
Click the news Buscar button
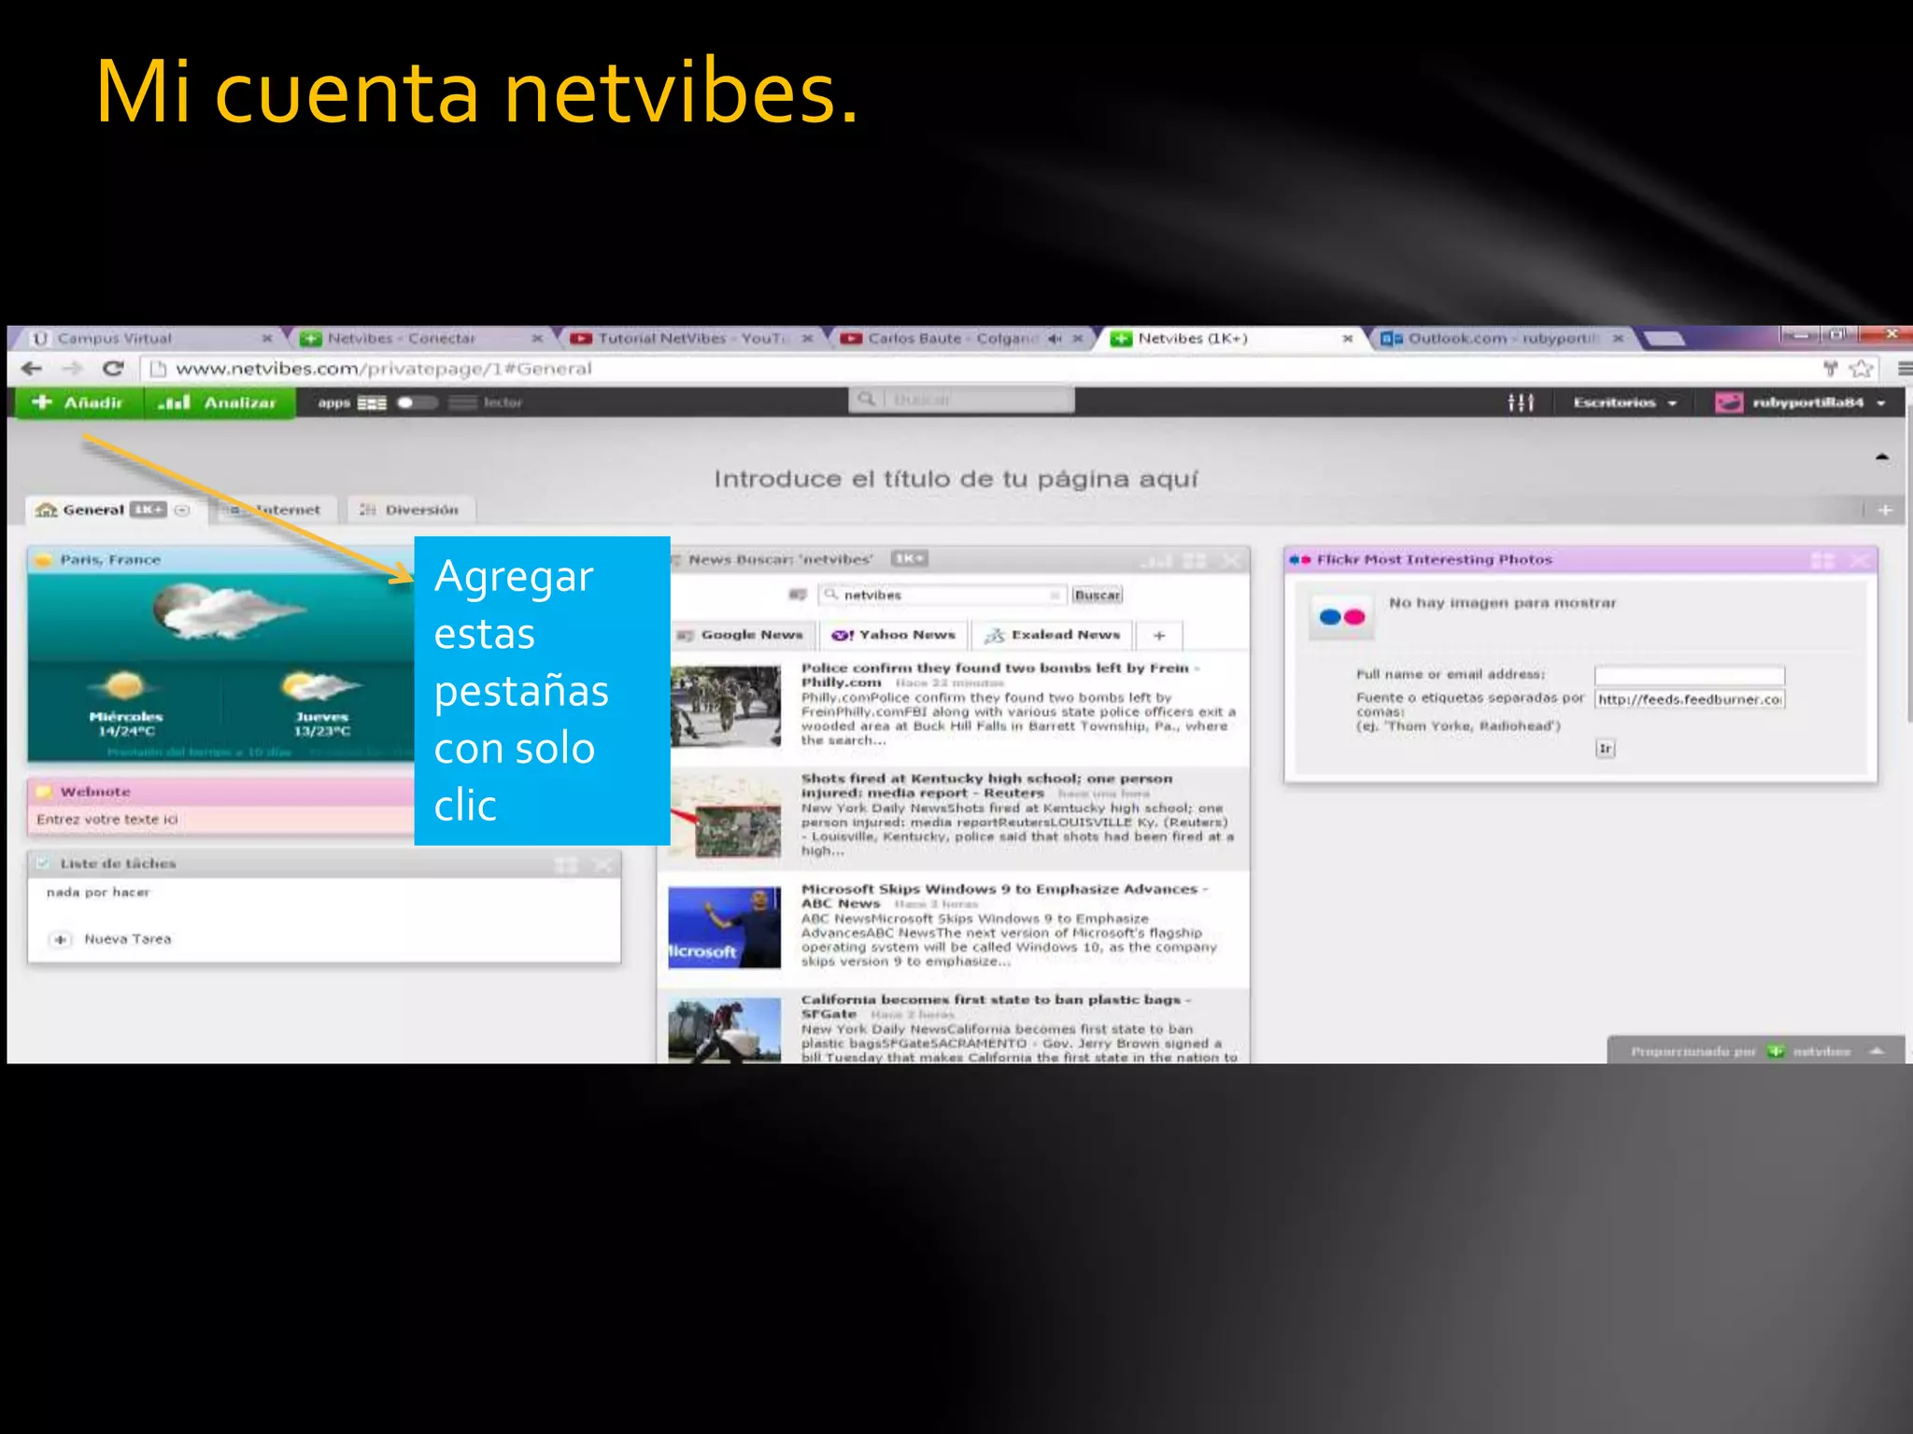click(1098, 595)
